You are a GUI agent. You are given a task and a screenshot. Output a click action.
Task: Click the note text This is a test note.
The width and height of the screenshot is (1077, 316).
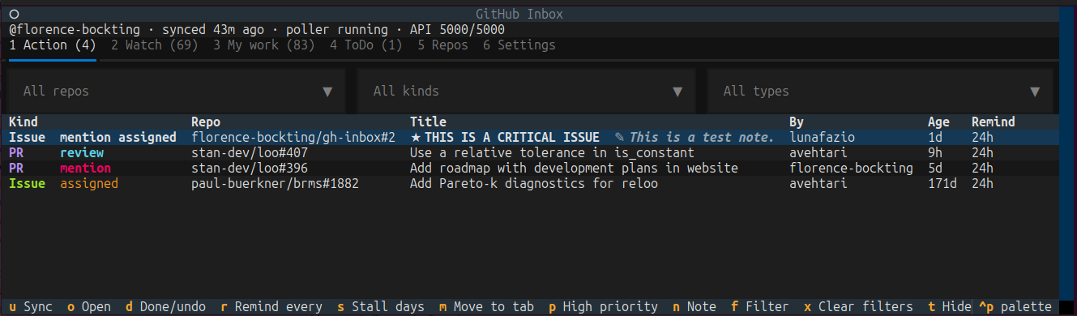[703, 138]
